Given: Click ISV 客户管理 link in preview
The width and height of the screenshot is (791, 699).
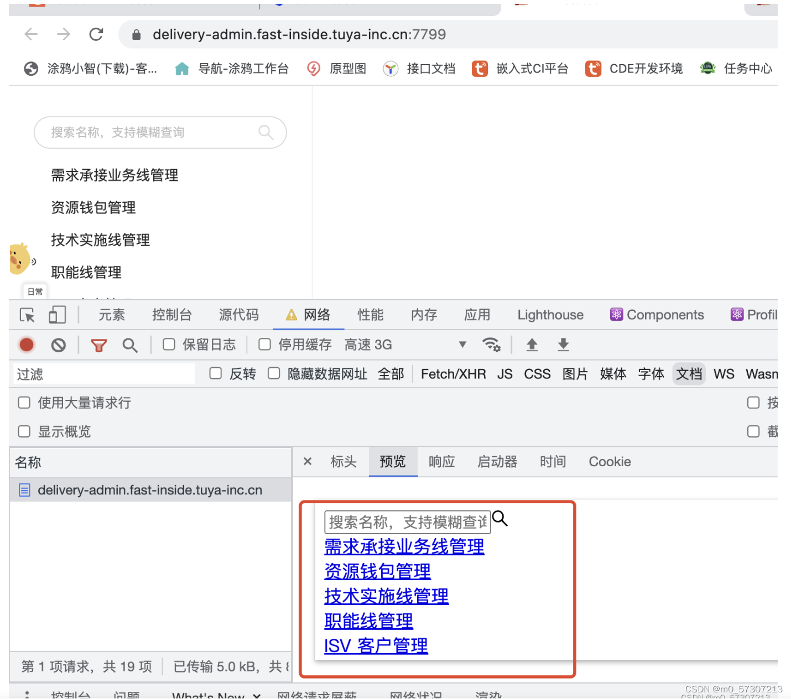Looking at the screenshot, I should (376, 645).
